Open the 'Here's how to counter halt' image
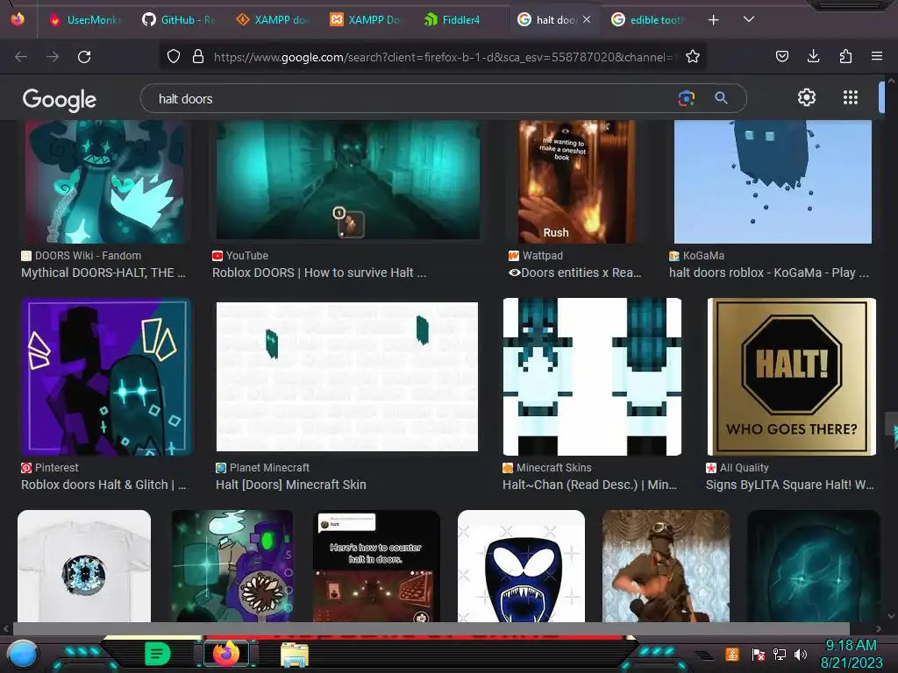The height and width of the screenshot is (673, 898). [x=376, y=566]
